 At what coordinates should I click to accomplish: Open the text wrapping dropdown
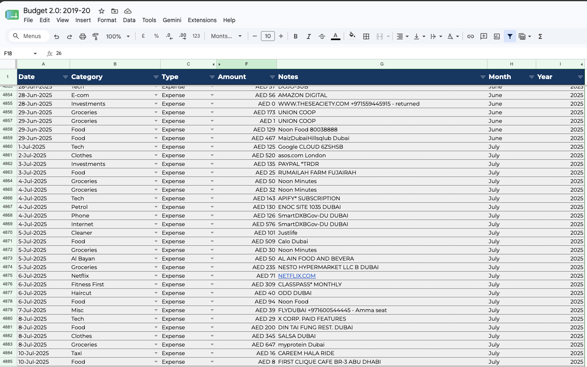point(436,36)
